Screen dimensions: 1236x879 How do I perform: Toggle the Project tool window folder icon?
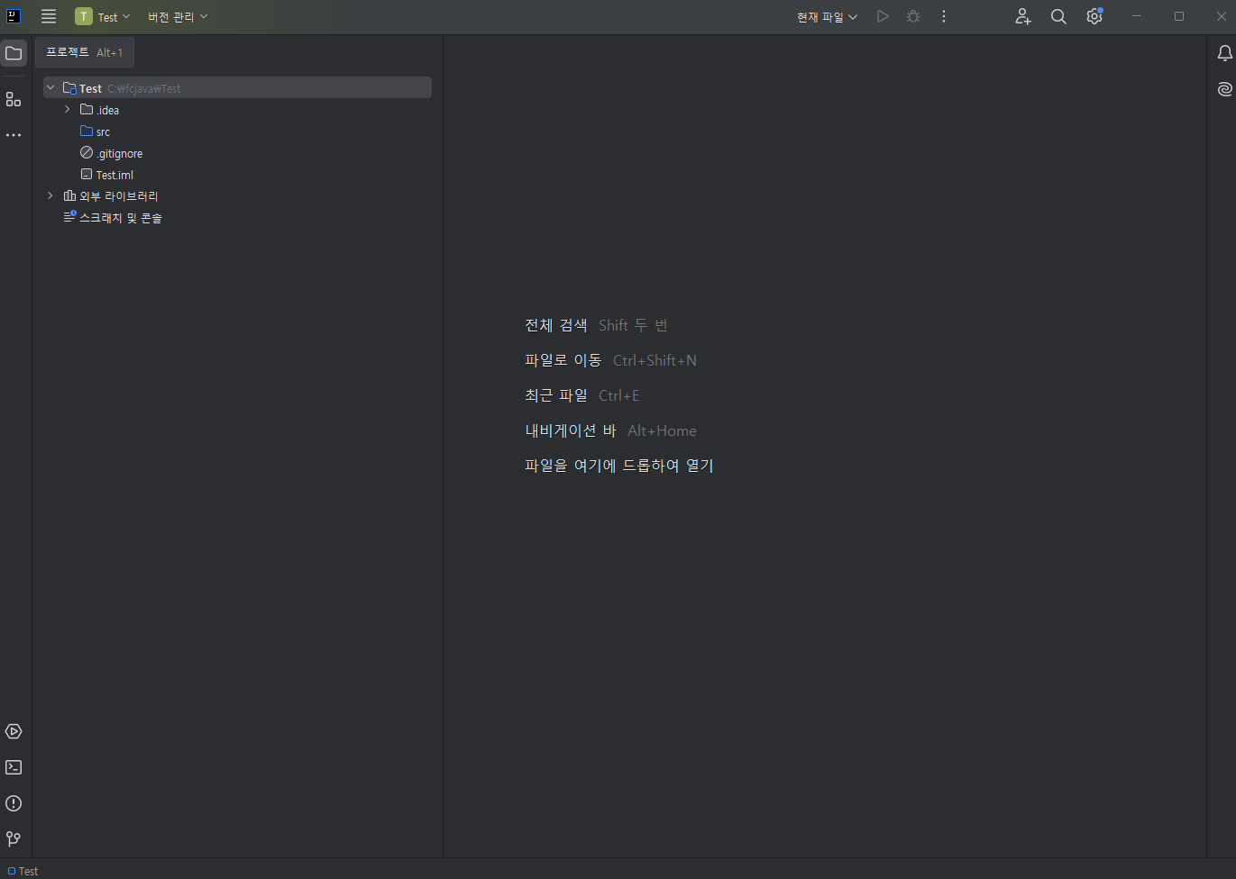click(x=14, y=53)
